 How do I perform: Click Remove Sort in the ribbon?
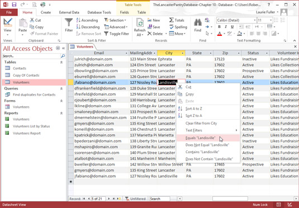pyautogui.click(x=88, y=34)
